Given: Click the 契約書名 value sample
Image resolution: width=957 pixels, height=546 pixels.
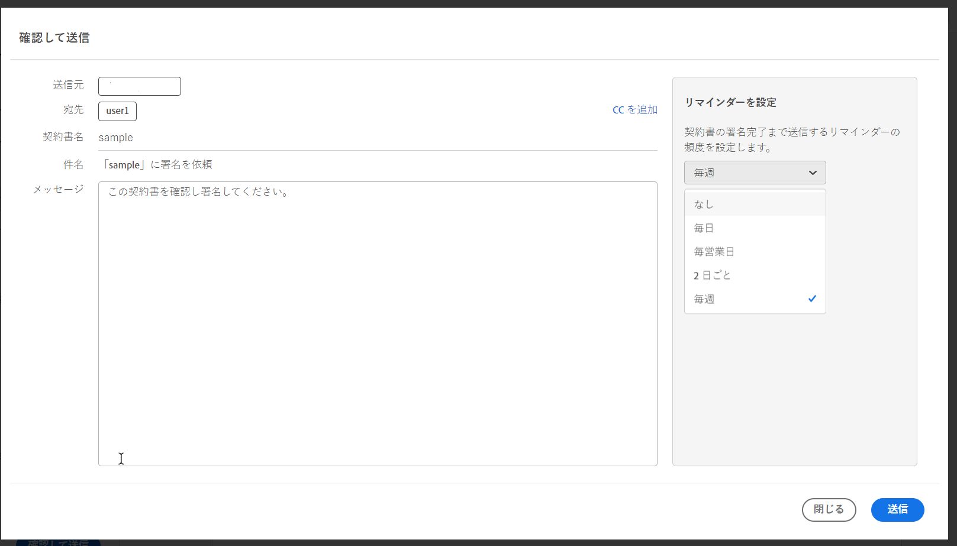Looking at the screenshot, I should [115, 137].
